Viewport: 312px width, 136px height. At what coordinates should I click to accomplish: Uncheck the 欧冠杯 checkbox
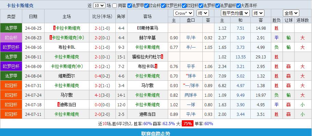(x=184, y=6)
